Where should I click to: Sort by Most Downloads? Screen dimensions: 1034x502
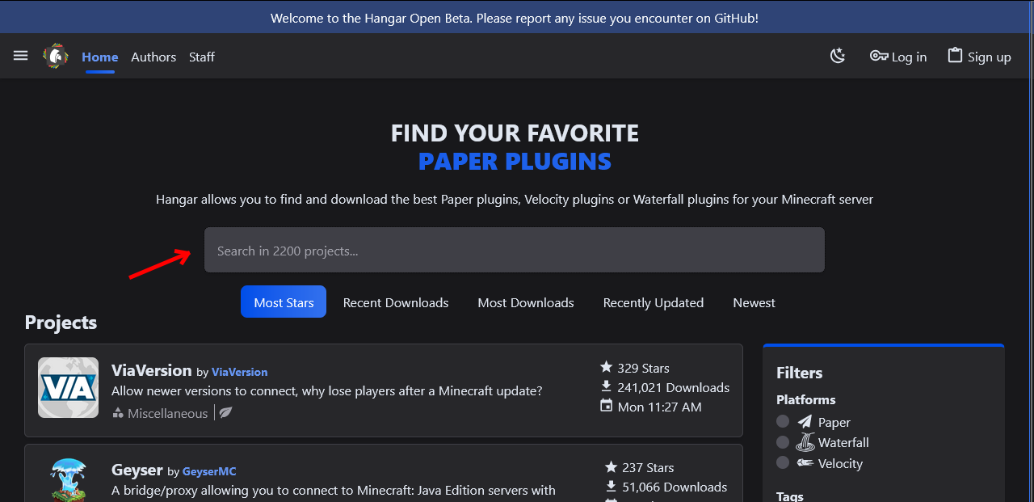point(526,302)
